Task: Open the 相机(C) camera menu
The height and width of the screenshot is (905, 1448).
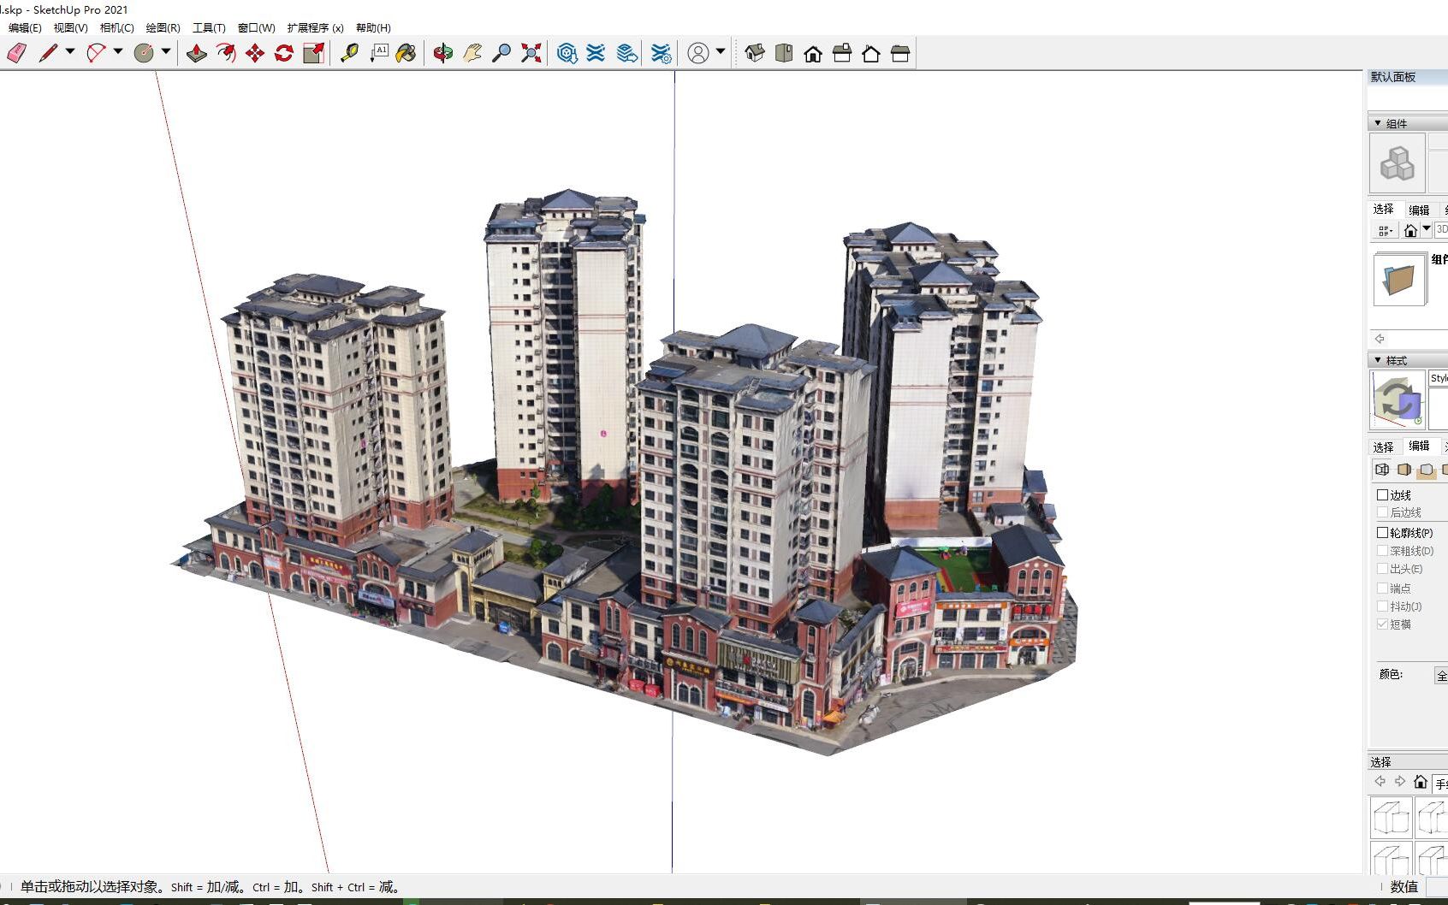Action: click(116, 27)
